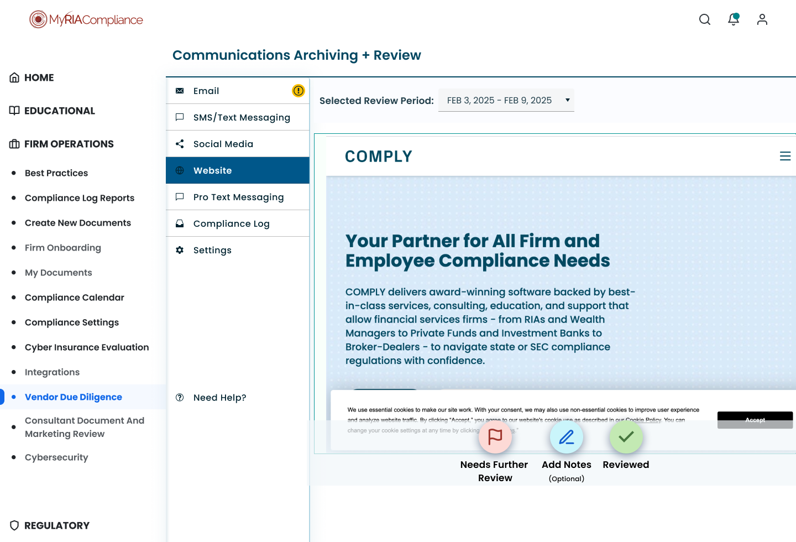Click the Regulatory shield icon

tap(14, 525)
